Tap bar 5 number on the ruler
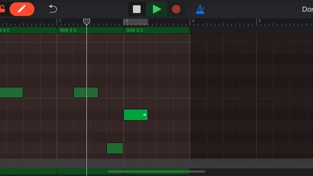Viewport: 313px width, 176px height. point(260,21)
